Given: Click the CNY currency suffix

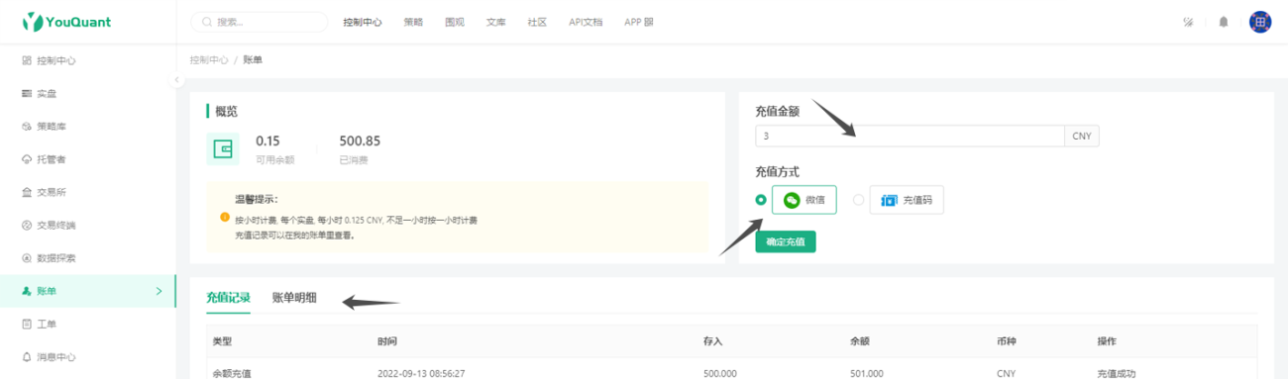Looking at the screenshot, I should 1082,136.
